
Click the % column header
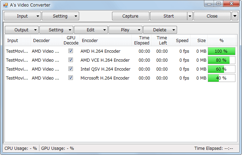[x=222, y=40]
